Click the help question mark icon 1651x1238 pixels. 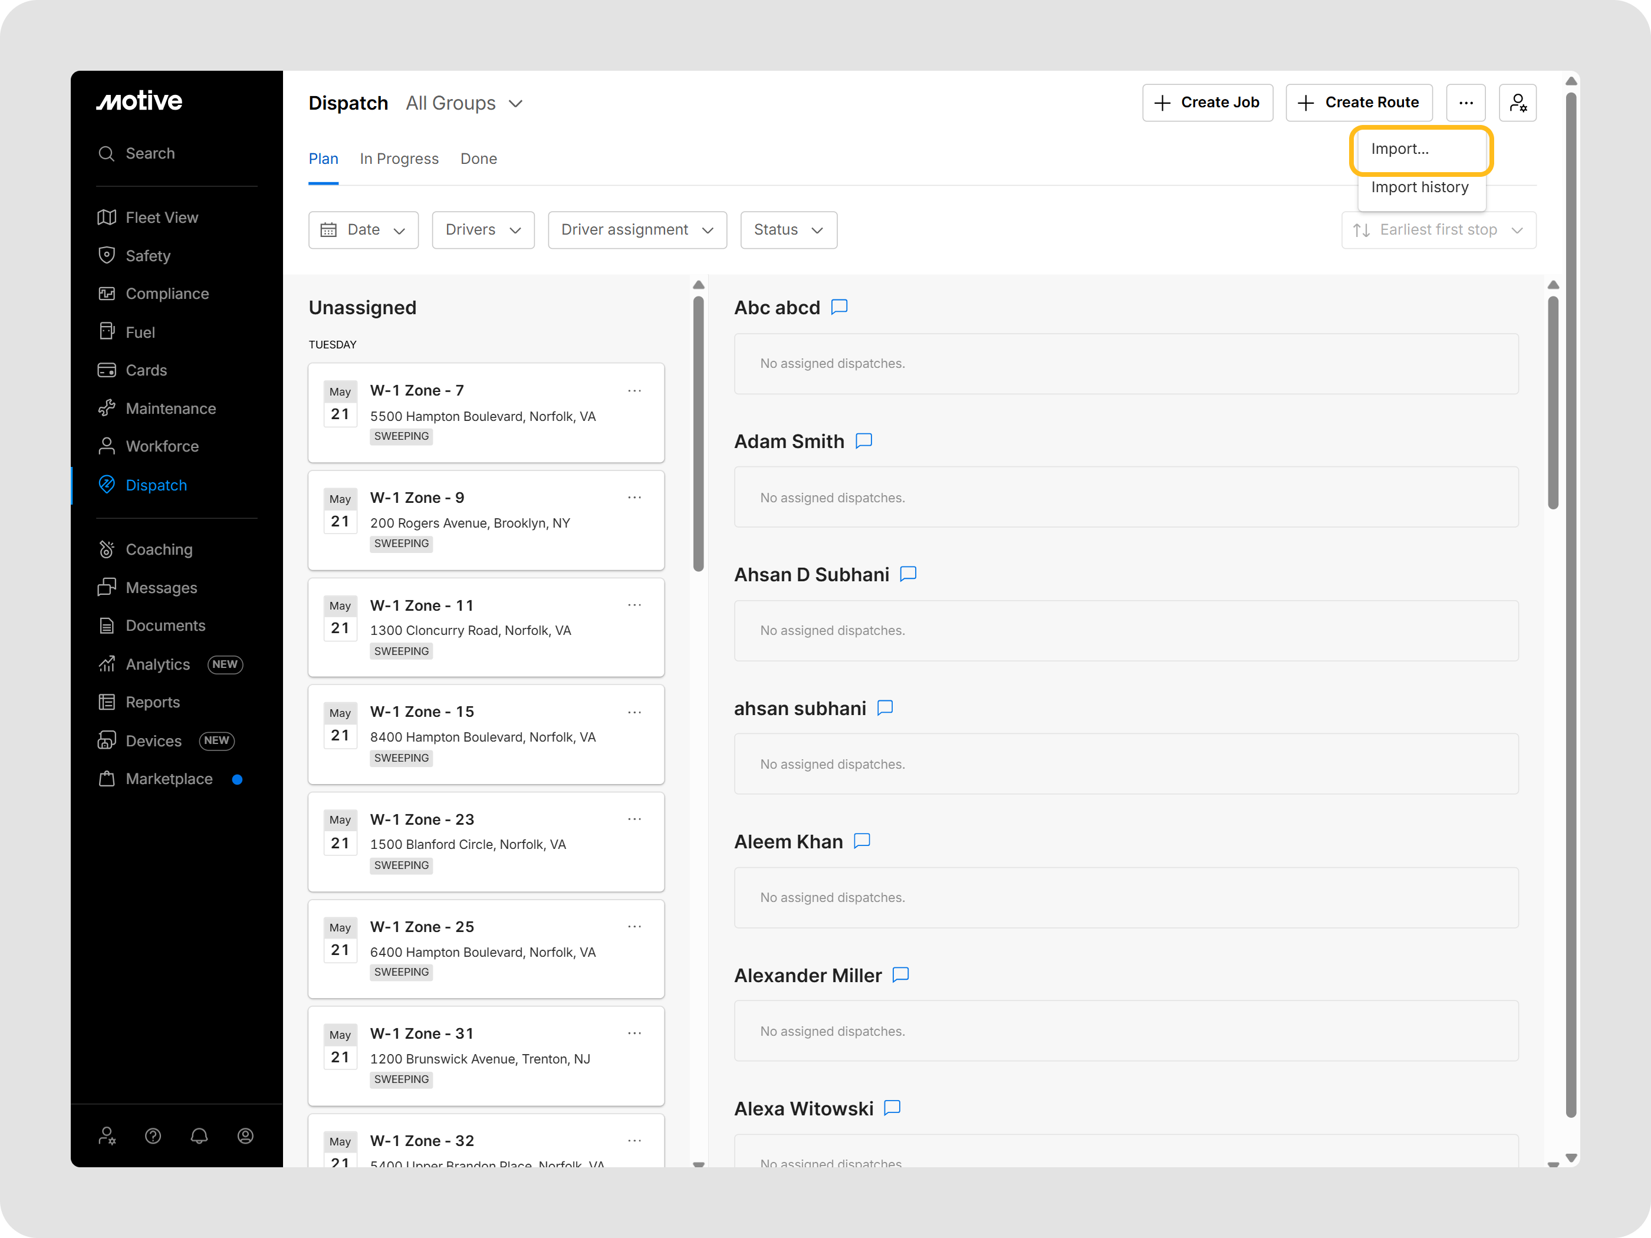pyautogui.click(x=153, y=1135)
